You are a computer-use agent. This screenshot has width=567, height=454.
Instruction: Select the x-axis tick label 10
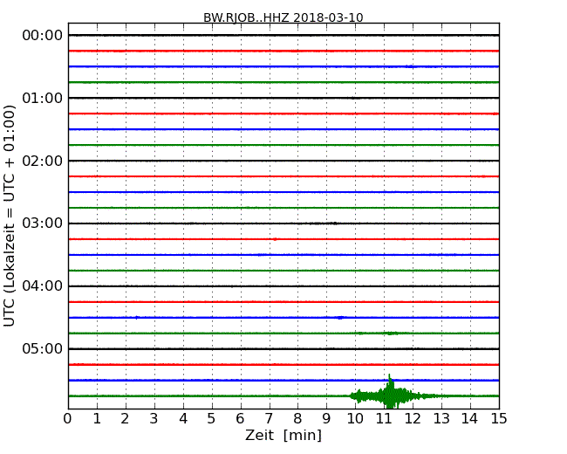(x=355, y=418)
